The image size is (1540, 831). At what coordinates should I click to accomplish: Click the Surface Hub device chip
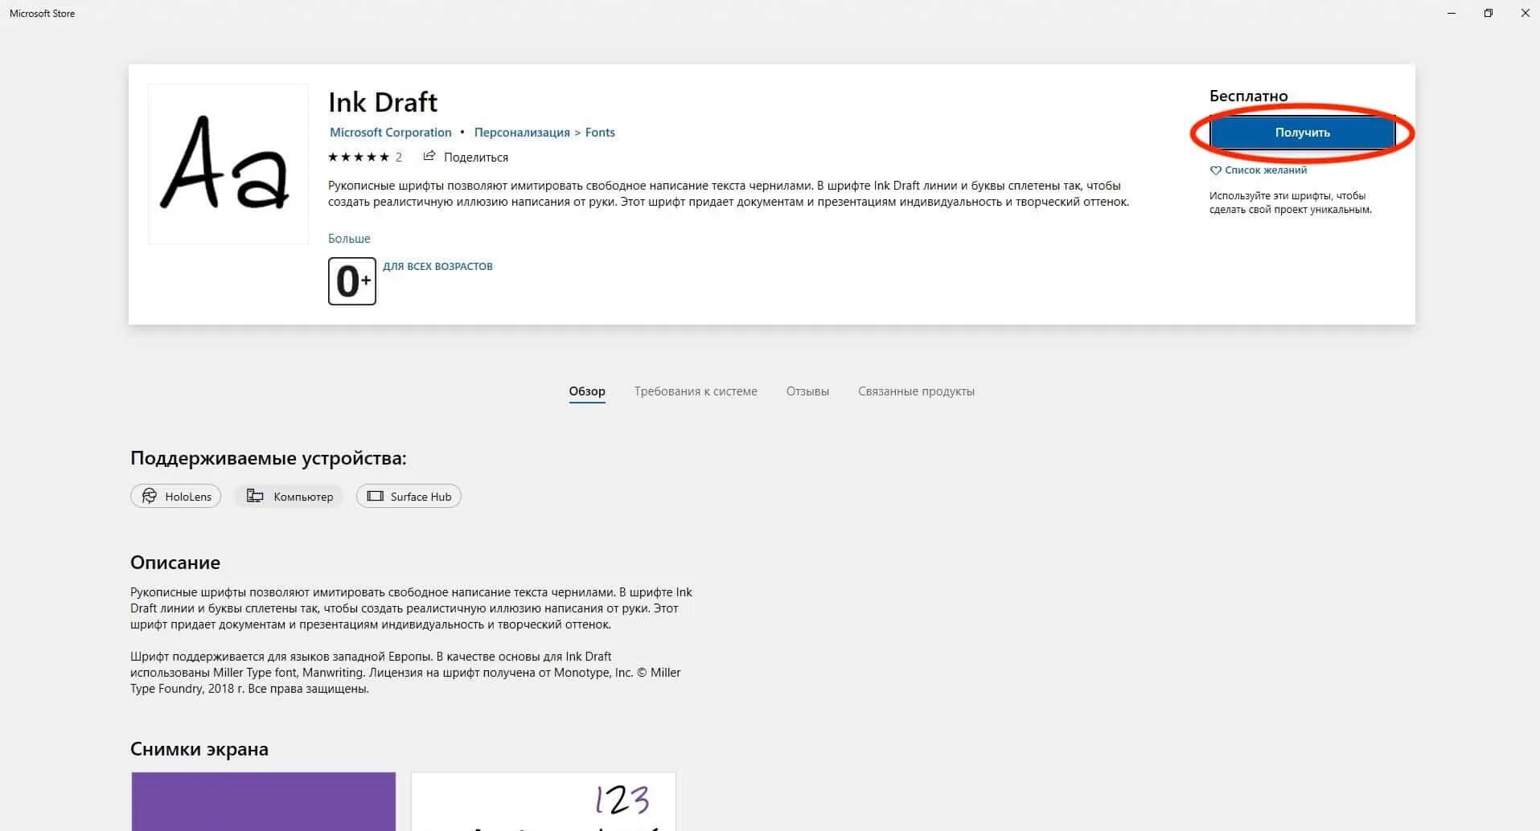pos(409,496)
